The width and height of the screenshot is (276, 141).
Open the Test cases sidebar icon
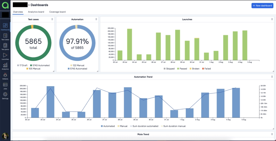(5, 37)
